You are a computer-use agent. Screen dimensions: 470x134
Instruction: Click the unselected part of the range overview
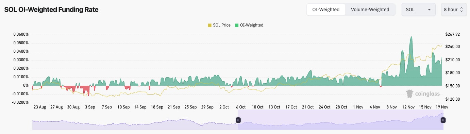135,120
